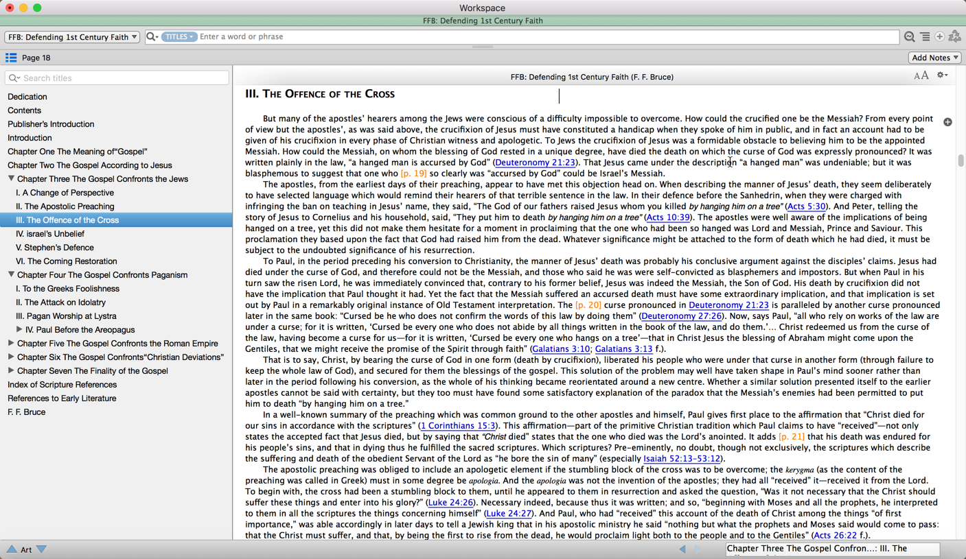Follow the Luke 24:27 link
966x559 pixels.
(x=509, y=514)
